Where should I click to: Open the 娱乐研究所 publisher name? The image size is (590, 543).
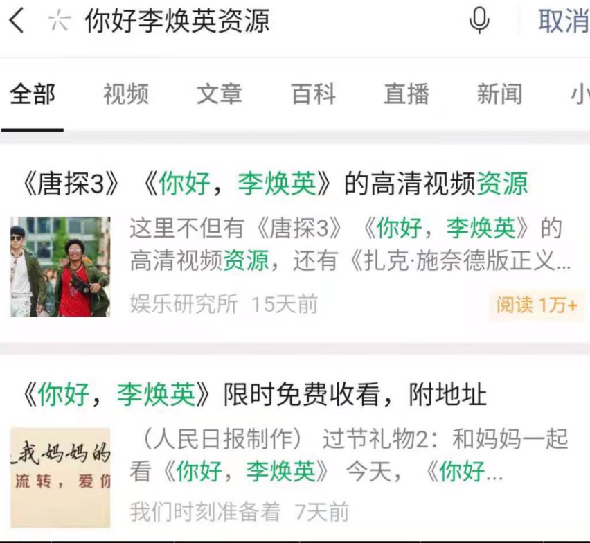(184, 304)
